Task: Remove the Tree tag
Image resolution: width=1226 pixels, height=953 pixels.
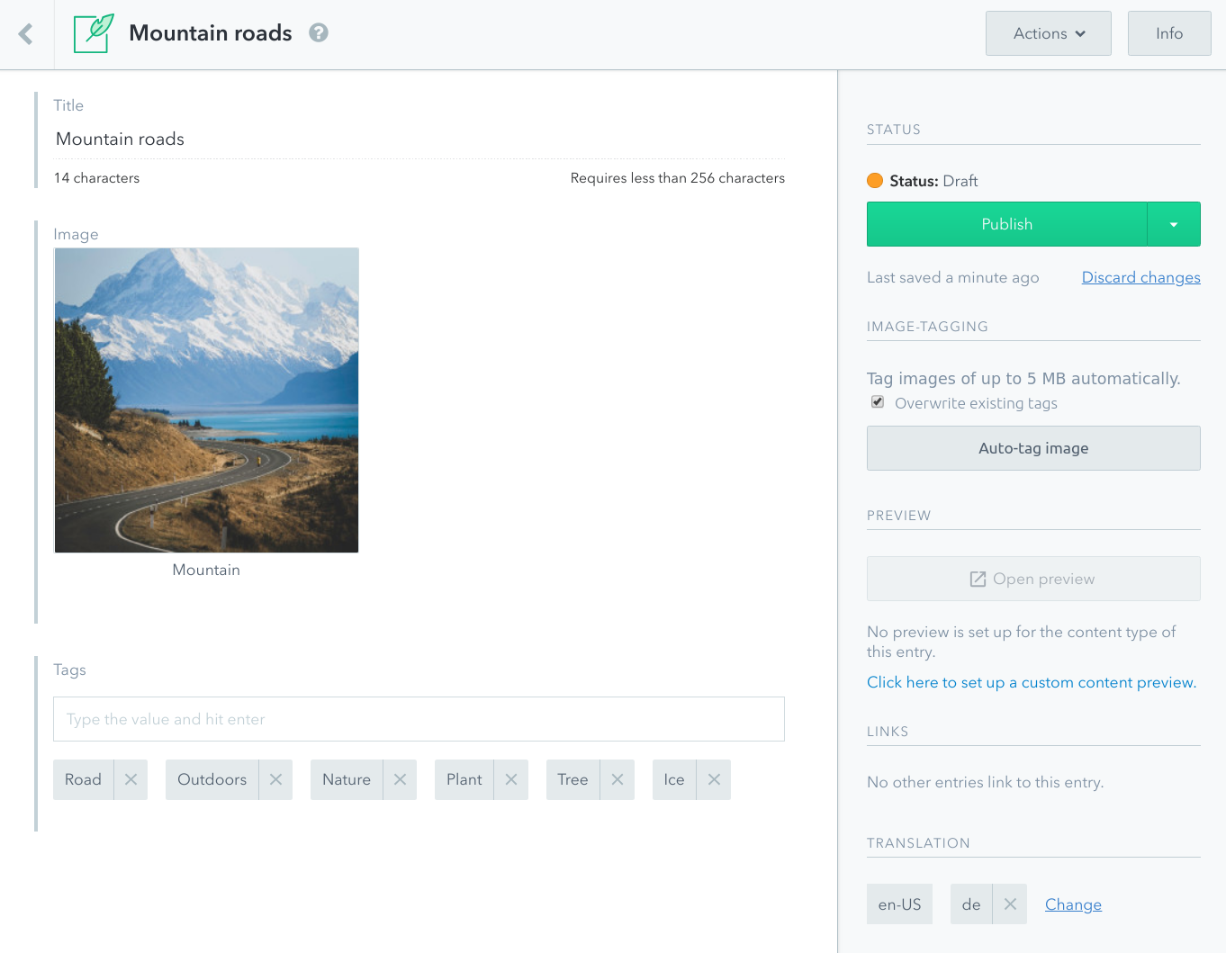Action: coord(617,779)
